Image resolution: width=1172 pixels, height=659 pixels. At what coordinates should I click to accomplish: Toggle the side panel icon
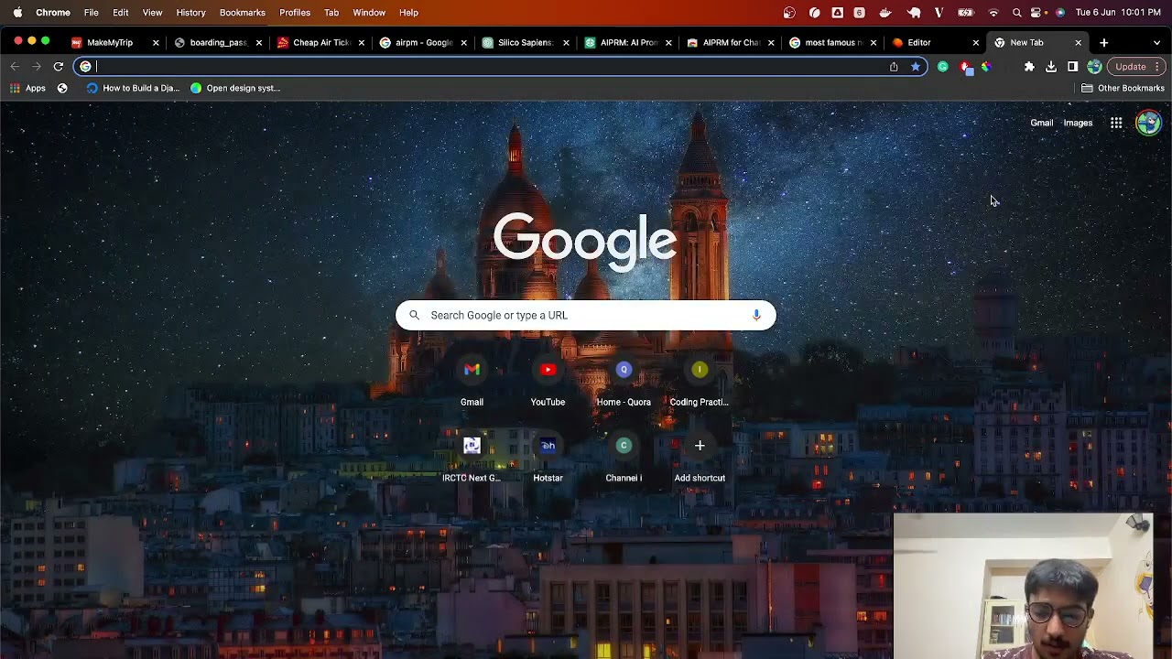(1072, 67)
